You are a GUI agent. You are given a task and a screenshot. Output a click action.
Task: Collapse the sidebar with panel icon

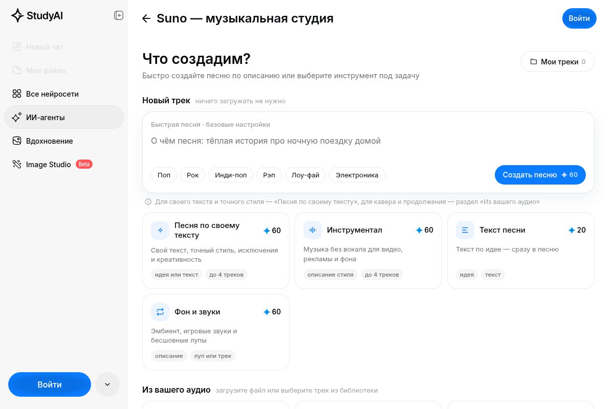tap(119, 16)
